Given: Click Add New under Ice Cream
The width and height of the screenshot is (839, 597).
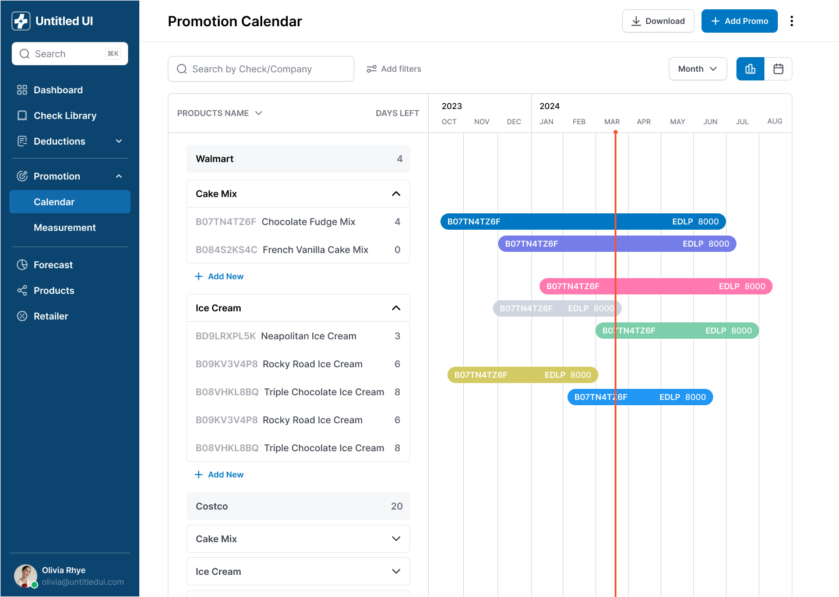Looking at the screenshot, I should pyautogui.click(x=219, y=475).
